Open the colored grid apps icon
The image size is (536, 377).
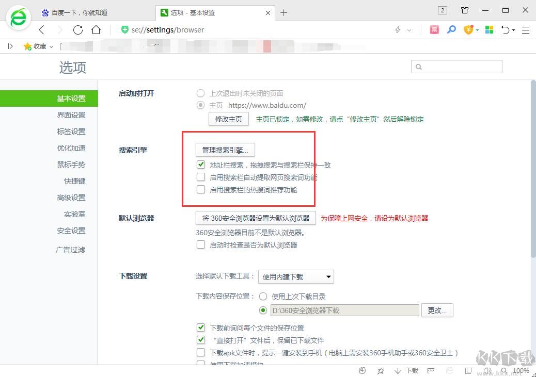point(489,29)
